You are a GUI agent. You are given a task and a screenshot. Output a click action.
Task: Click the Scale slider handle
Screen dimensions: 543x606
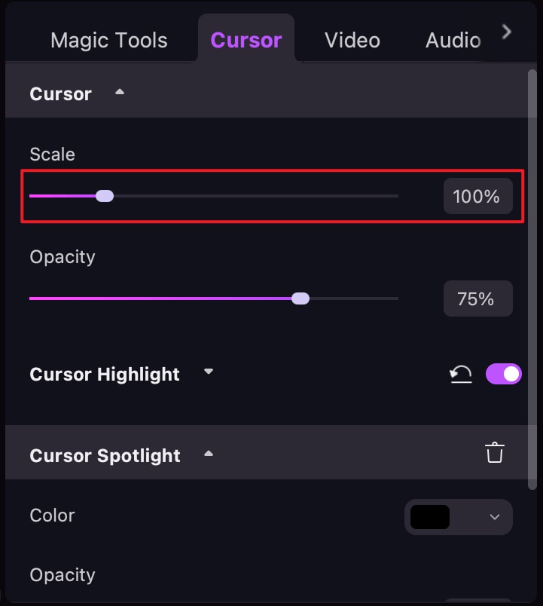[x=105, y=196]
